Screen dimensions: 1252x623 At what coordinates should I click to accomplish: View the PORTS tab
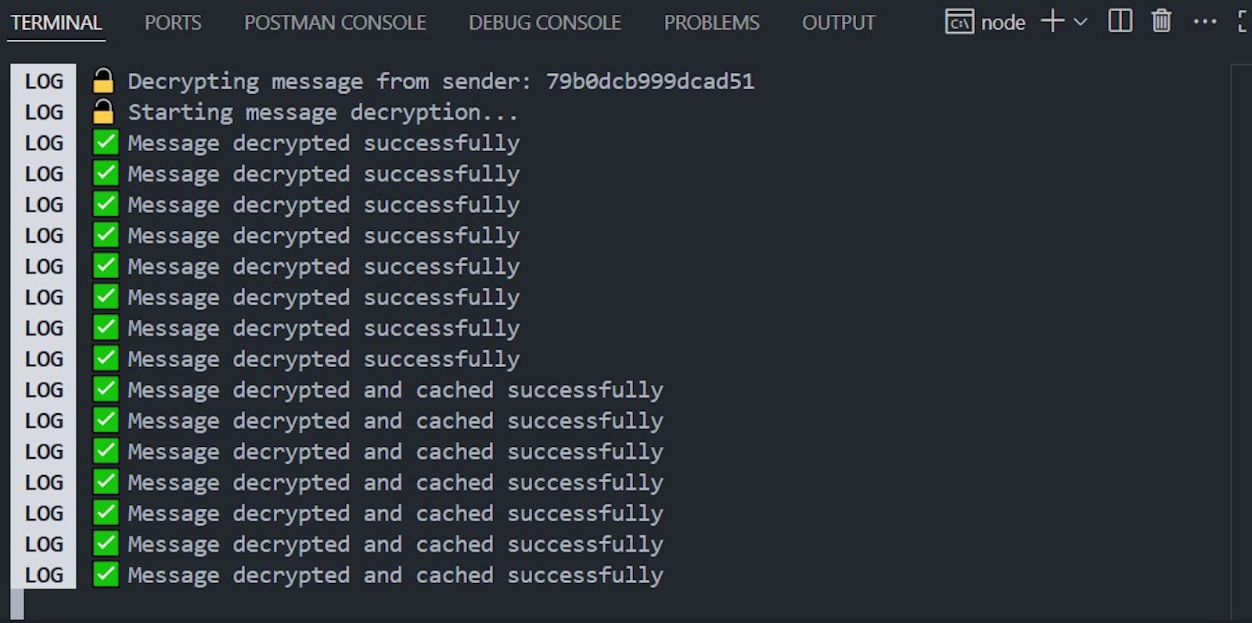coord(173,23)
